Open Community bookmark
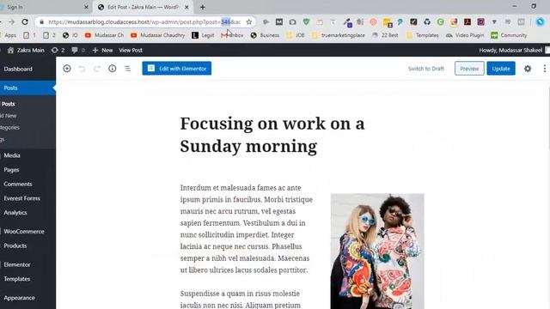The width and height of the screenshot is (550, 309). (x=509, y=35)
